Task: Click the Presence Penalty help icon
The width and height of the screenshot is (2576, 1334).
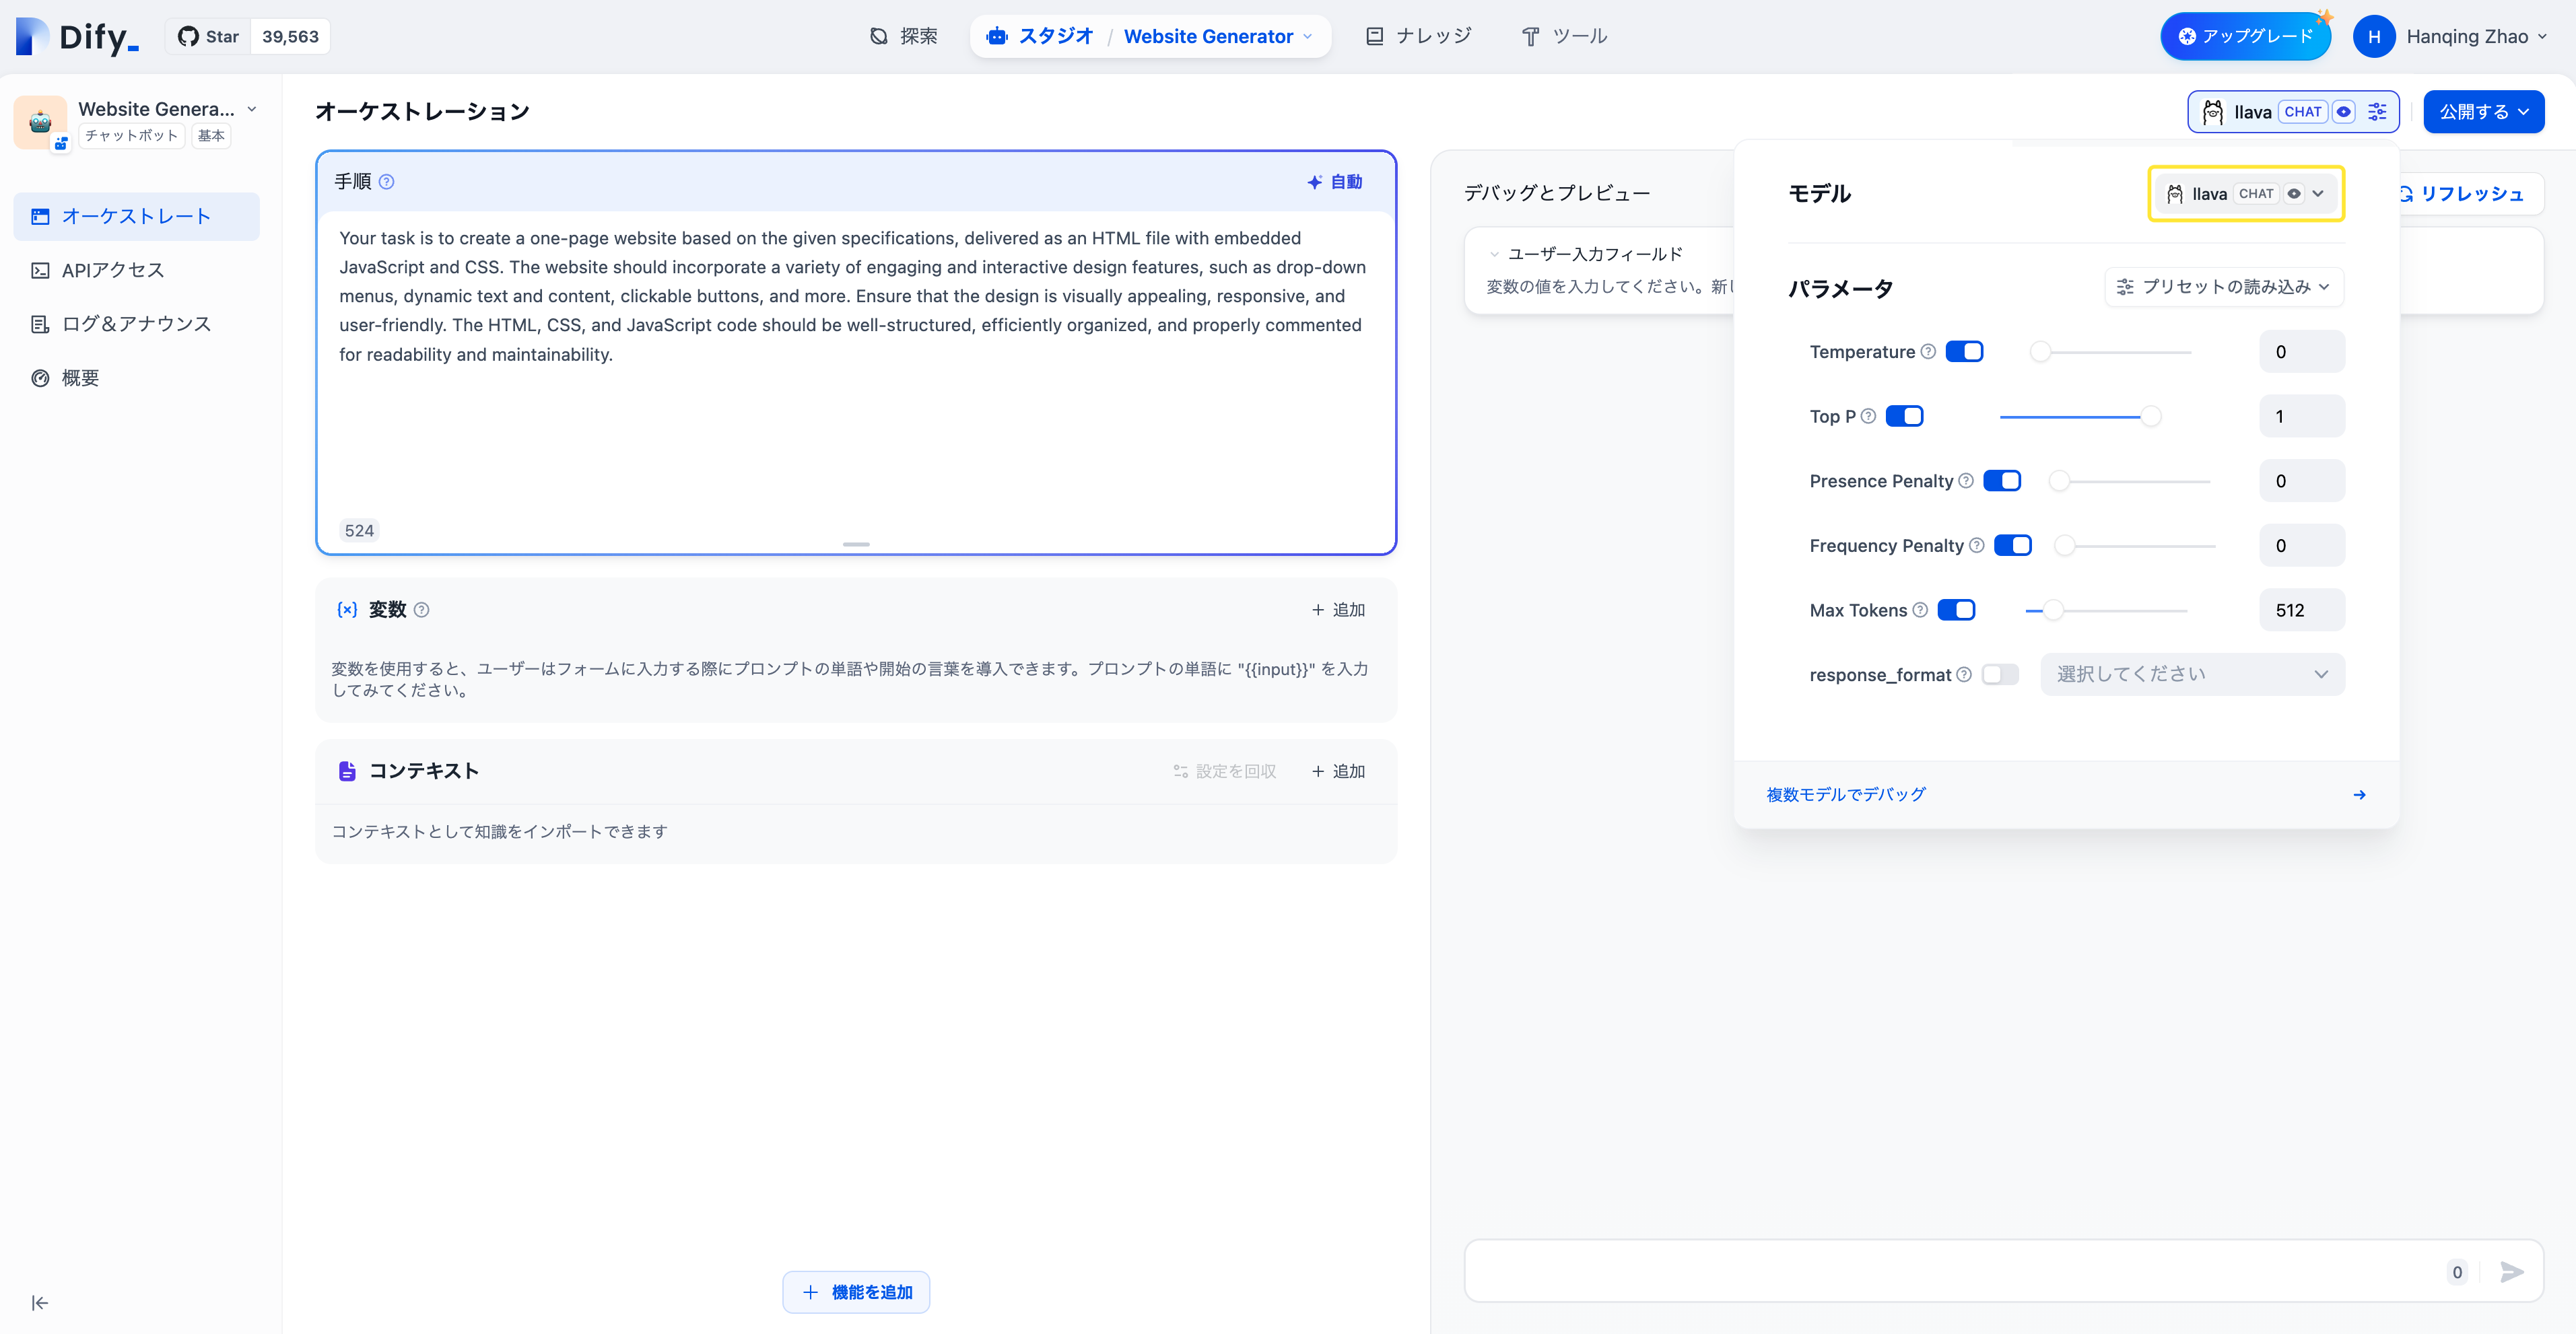Action: coord(1966,481)
